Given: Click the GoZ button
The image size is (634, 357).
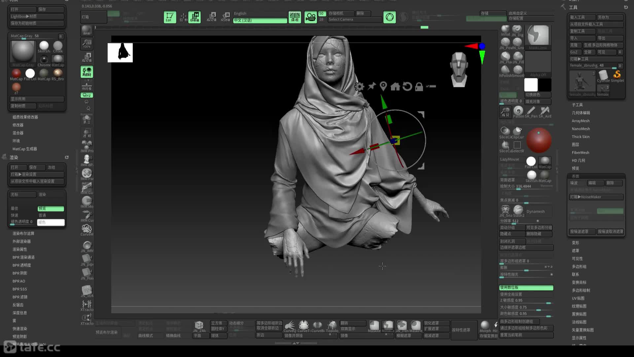Looking at the screenshot, I should [x=575, y=52].
